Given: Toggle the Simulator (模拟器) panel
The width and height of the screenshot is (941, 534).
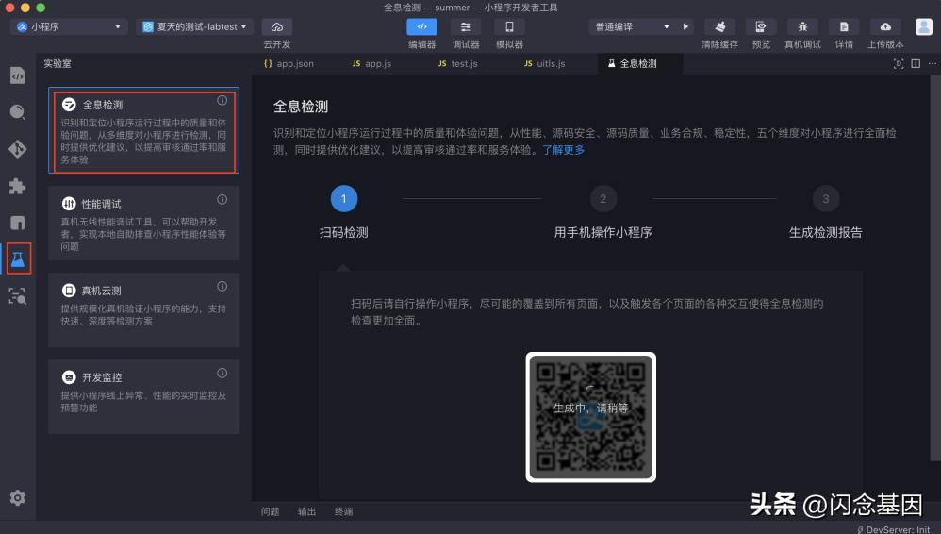Looking at the screenshot, I should (509, 27).
